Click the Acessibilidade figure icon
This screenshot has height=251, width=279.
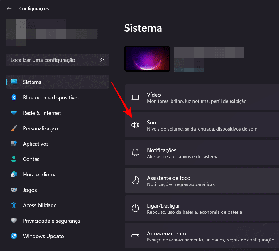(x=14, y=205)
